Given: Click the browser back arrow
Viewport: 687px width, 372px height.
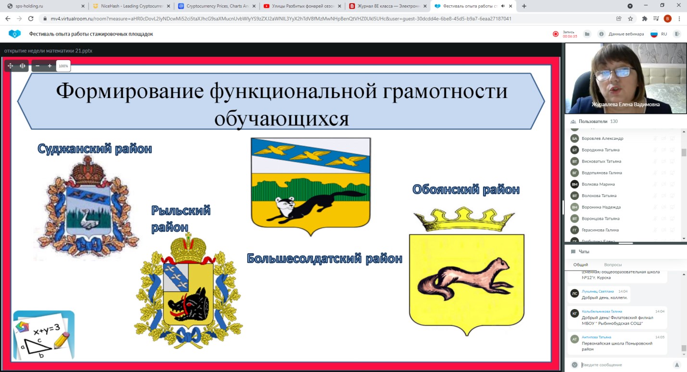Looking at the screenshot, I should [8, 19].
